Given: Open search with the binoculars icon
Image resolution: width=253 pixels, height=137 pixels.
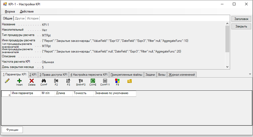Looking at the screenshot, I should pyautogui.click(x=44, y=81).
